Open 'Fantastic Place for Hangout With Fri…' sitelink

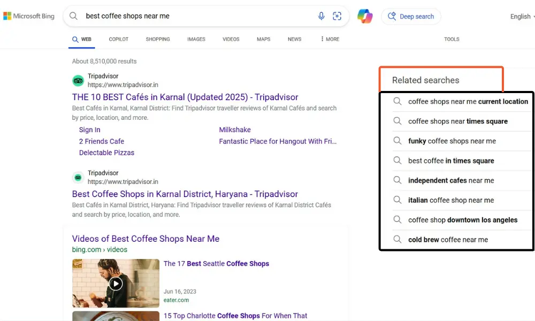[278, 141]
